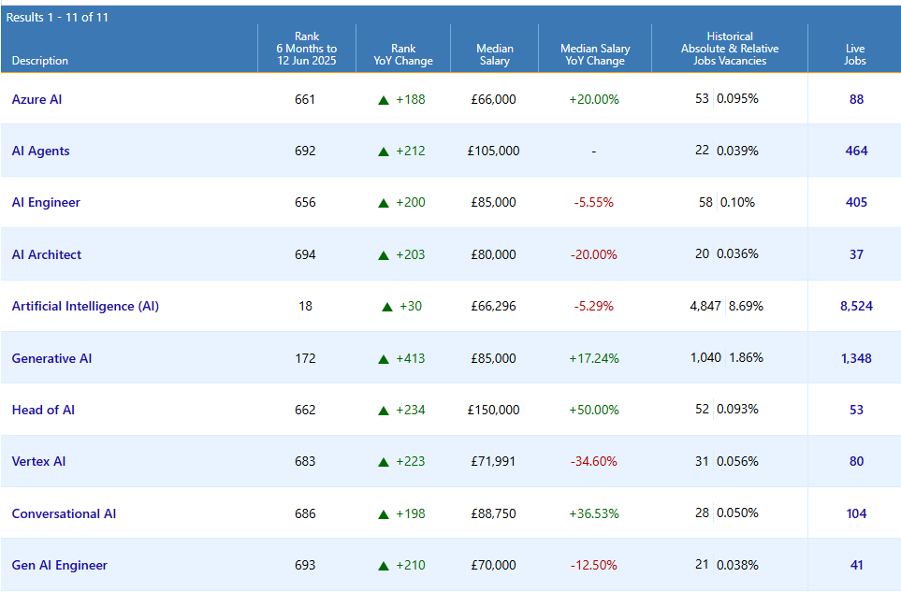The image size is (901, 592).
Task: Click the Median Salary column header
Action: pos(494,54)
